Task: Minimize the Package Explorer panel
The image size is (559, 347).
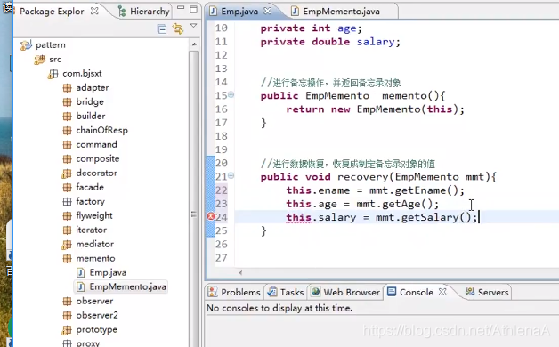Action: pyautogui.click(x=181, y=7)
